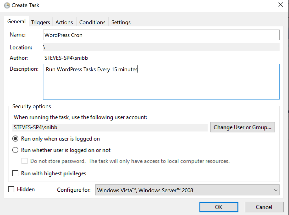Choose Run whether user is logged on or not
The width and height of the screenshot is (289, 215).
16,150
